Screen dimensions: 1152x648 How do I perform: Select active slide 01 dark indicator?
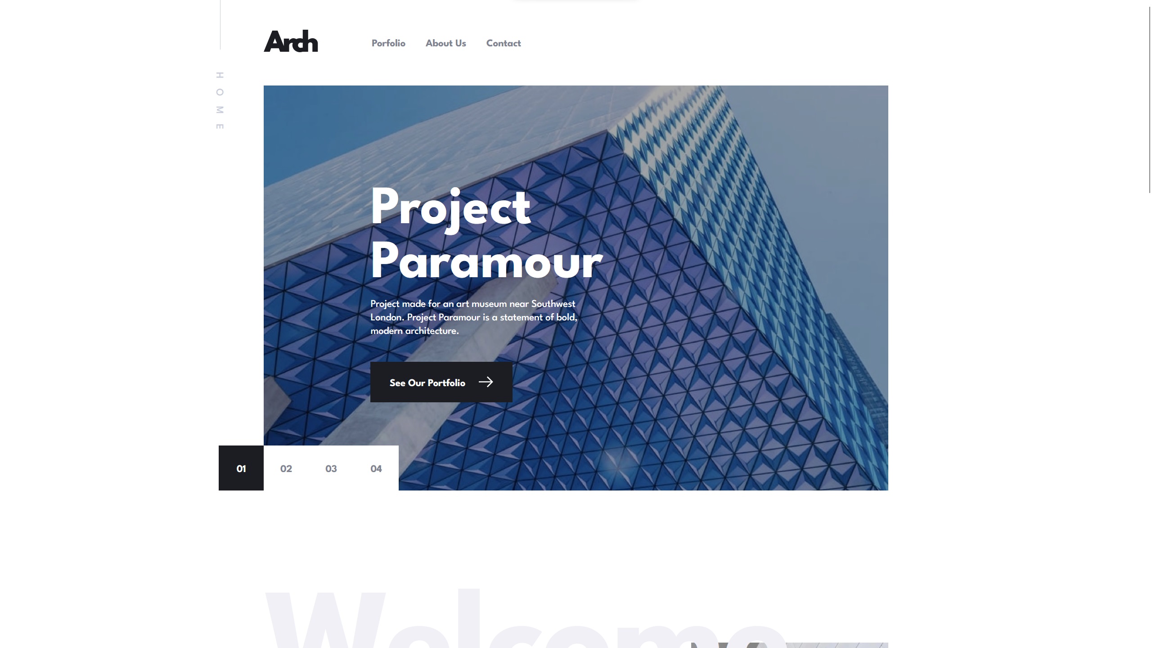(x=241, y=468)
